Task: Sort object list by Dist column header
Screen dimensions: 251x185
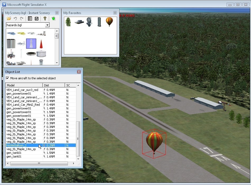Action: coord(54,85)
